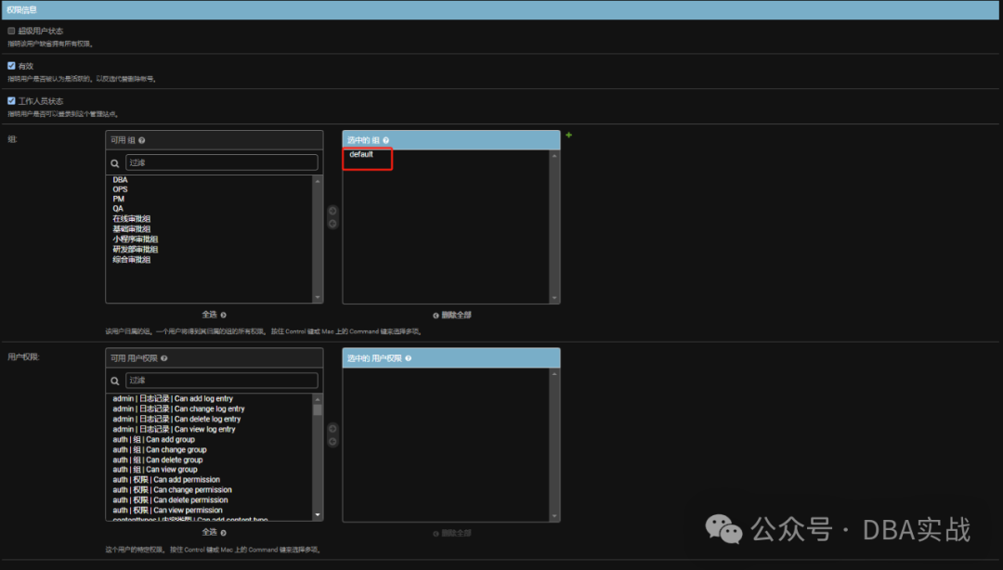
Task: Toggle the 超级用户状态 checkbox
Action: tap(11, 31)
